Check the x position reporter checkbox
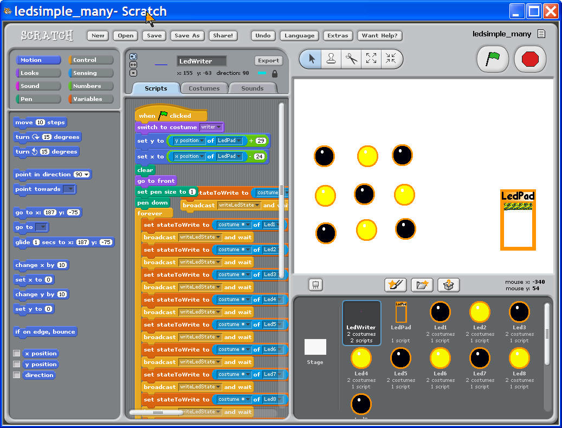This screenshot has width=562, height=428. click(x=16, y=353)
